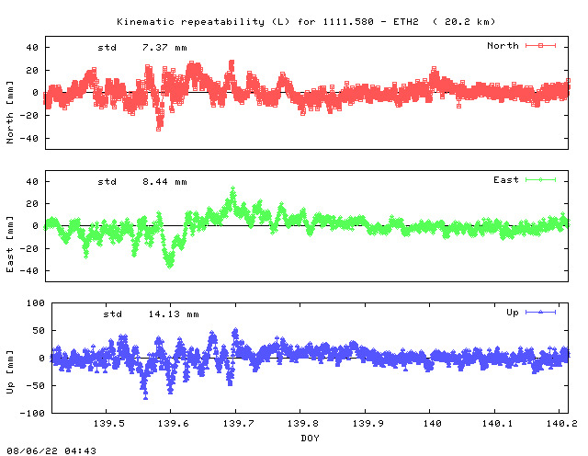Click the 'North' legend text

pos(503,46)
